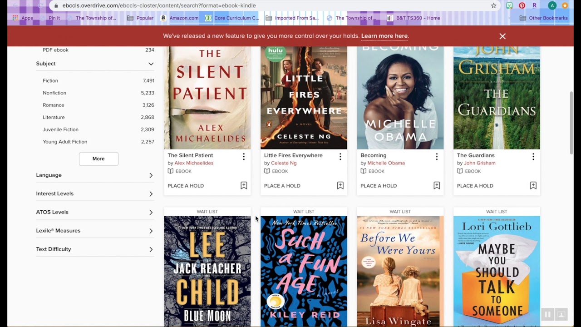Open options menu for Little Fires Everywhere

click(x=340, y=156)
